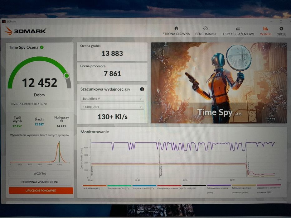Click the Ocena grafiki value 13 883
Viewport: 291px width, 218px height.
(x=112, y=53)
